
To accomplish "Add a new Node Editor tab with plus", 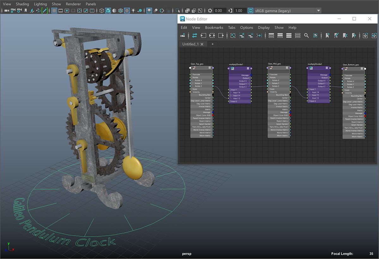I will tap(213, 44).
